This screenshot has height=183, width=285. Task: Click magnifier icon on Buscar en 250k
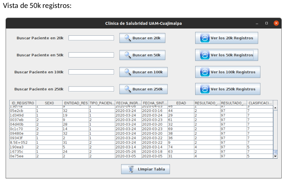click(128, 89)
